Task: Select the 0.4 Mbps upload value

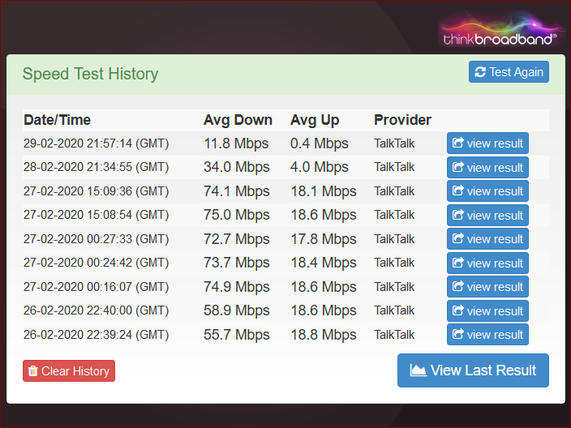Action: 319,143
